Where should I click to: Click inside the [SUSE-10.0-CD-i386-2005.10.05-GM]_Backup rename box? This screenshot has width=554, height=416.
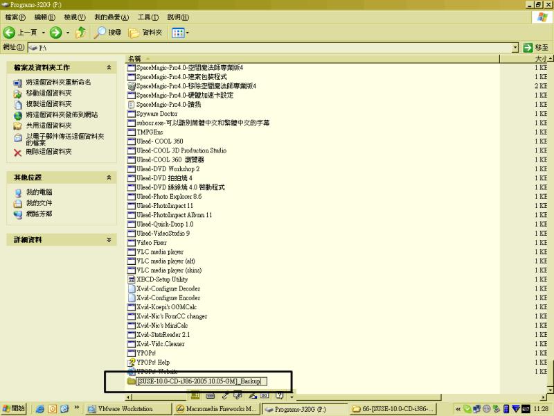coord(202,381)
